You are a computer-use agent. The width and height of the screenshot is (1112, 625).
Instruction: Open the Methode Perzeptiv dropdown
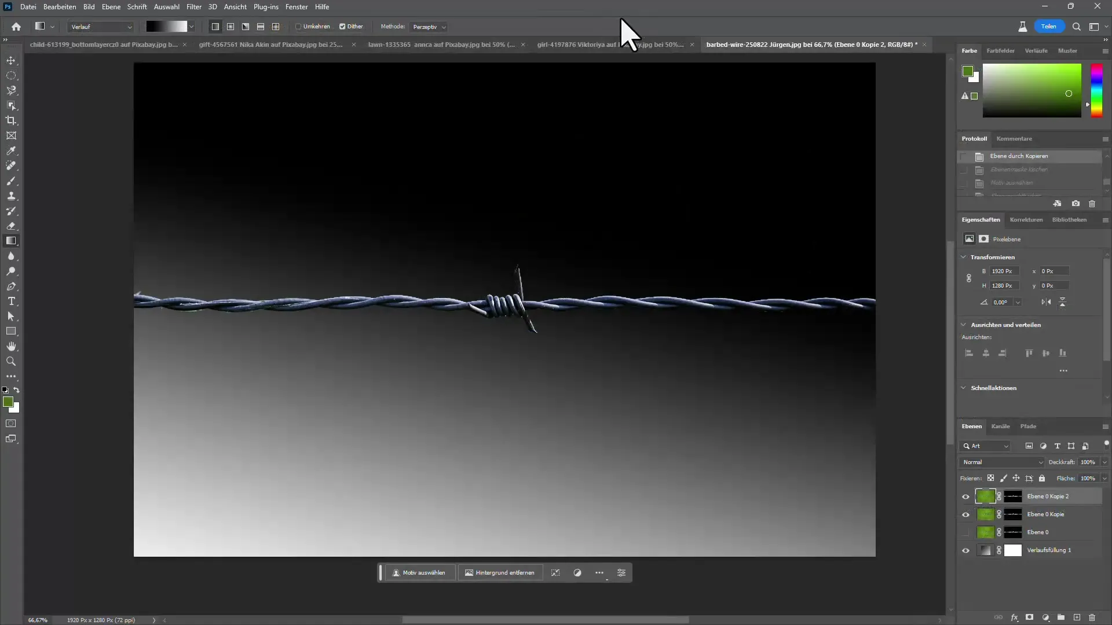(x=429, y=27)
